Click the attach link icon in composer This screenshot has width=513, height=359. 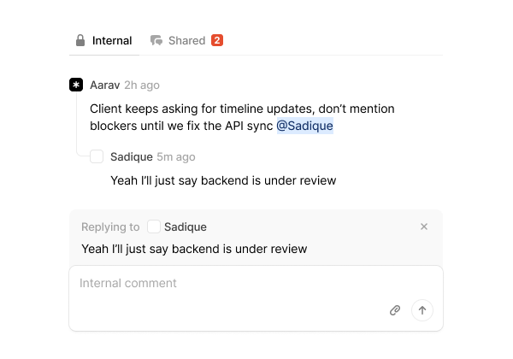395,310
